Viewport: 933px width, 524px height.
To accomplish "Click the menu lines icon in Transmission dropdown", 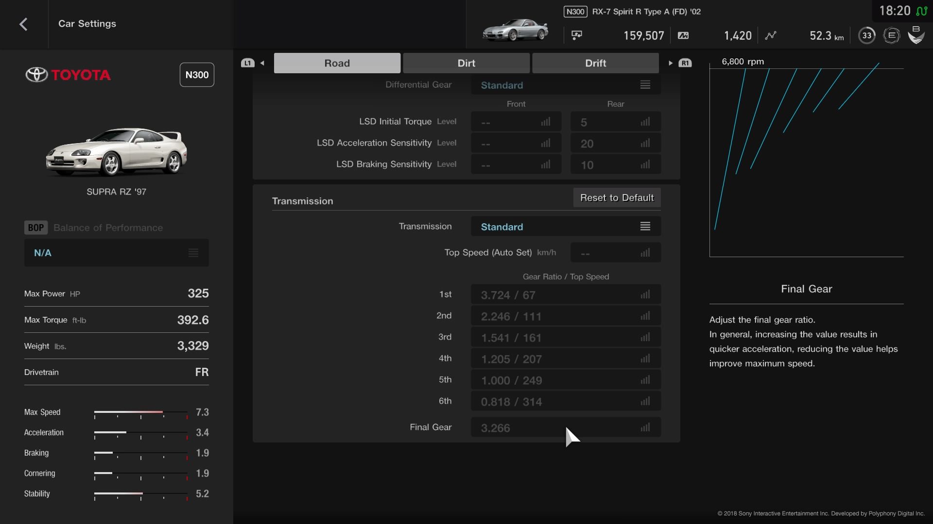I will [645, 227].
